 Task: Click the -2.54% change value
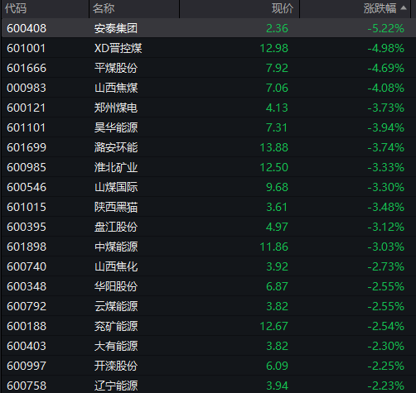click(386, 326)
